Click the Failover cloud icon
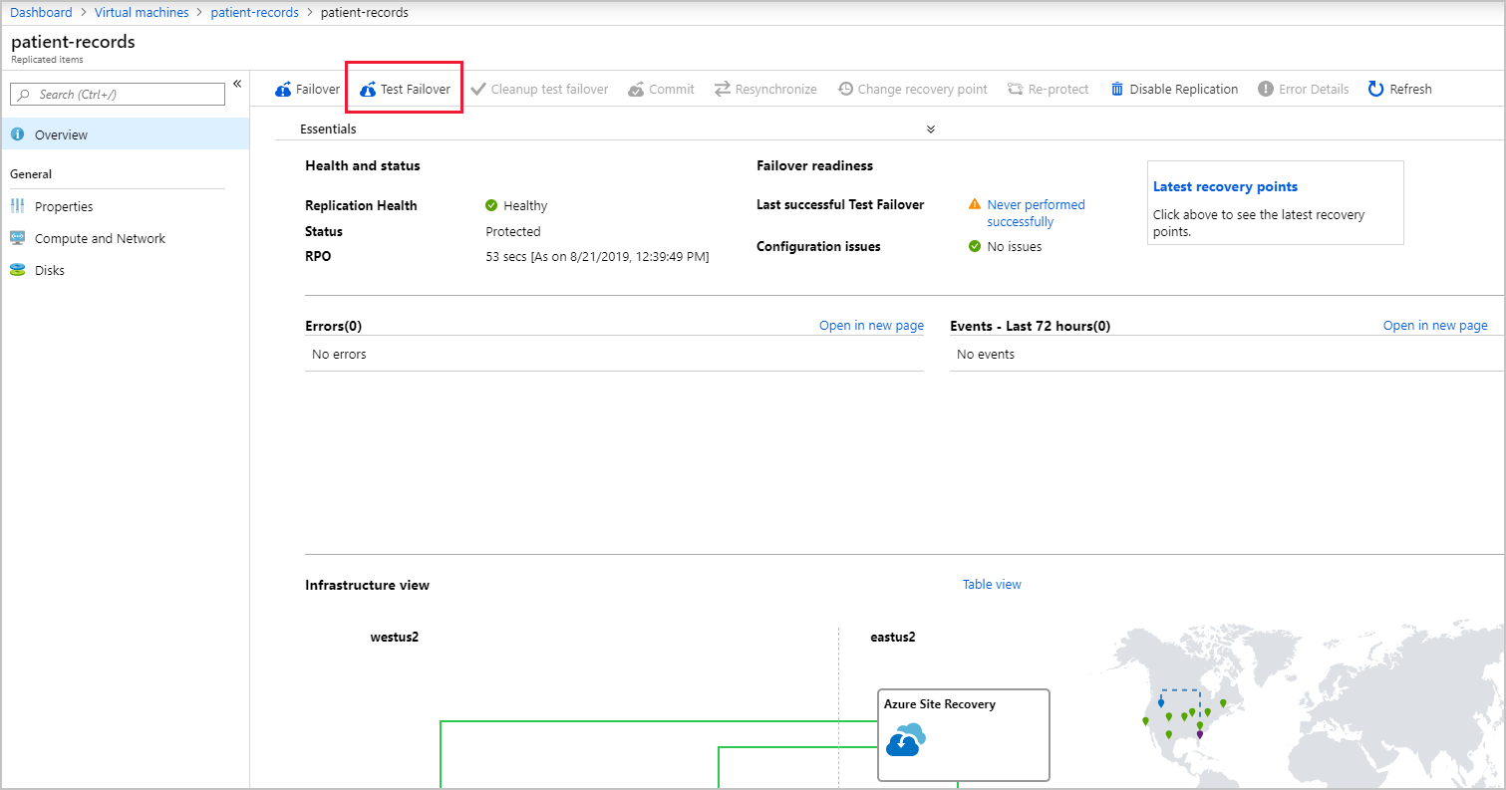 point(283,90)
